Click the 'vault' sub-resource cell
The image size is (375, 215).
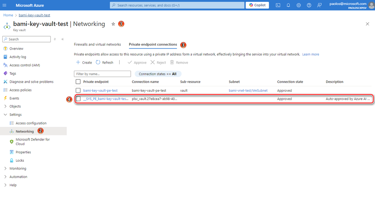[x=184, y=91]
